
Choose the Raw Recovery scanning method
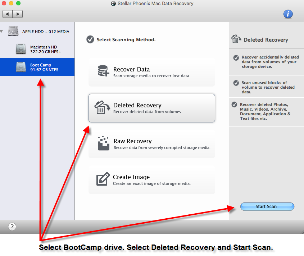151,144
